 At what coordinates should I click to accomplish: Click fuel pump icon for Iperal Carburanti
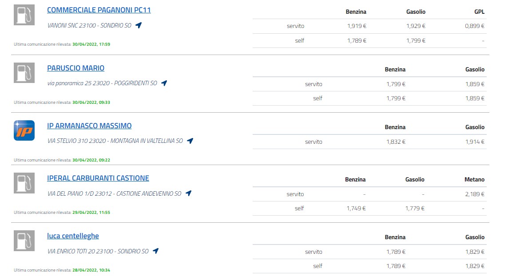pos(24,183)
